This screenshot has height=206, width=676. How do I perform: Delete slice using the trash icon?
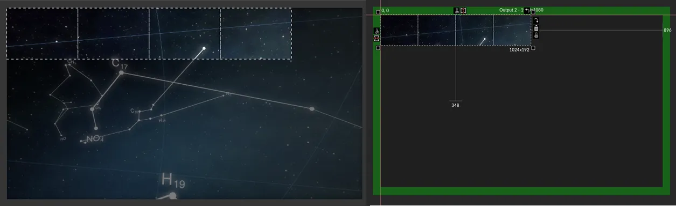click(x=536, y=28)
